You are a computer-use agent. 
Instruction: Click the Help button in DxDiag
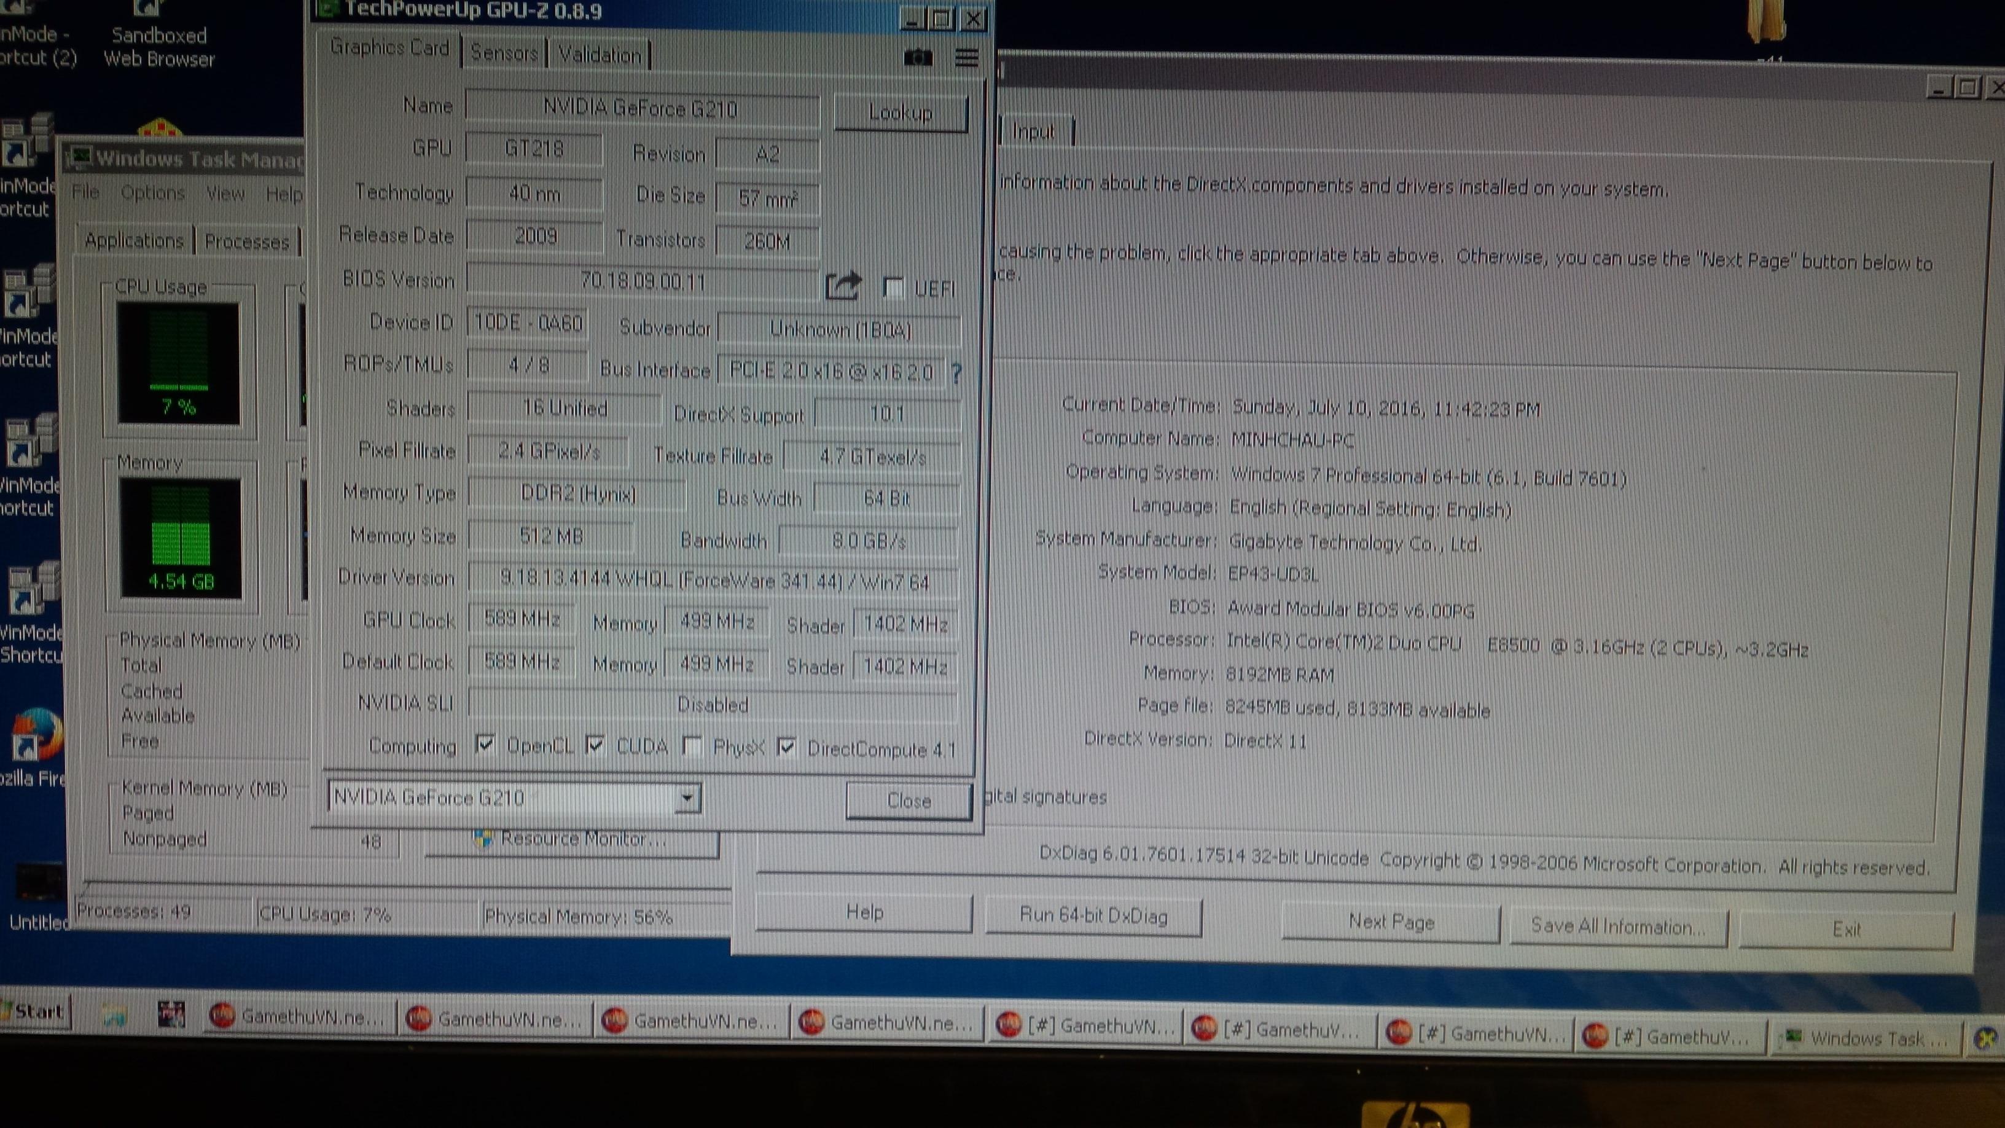coord(864,912)
